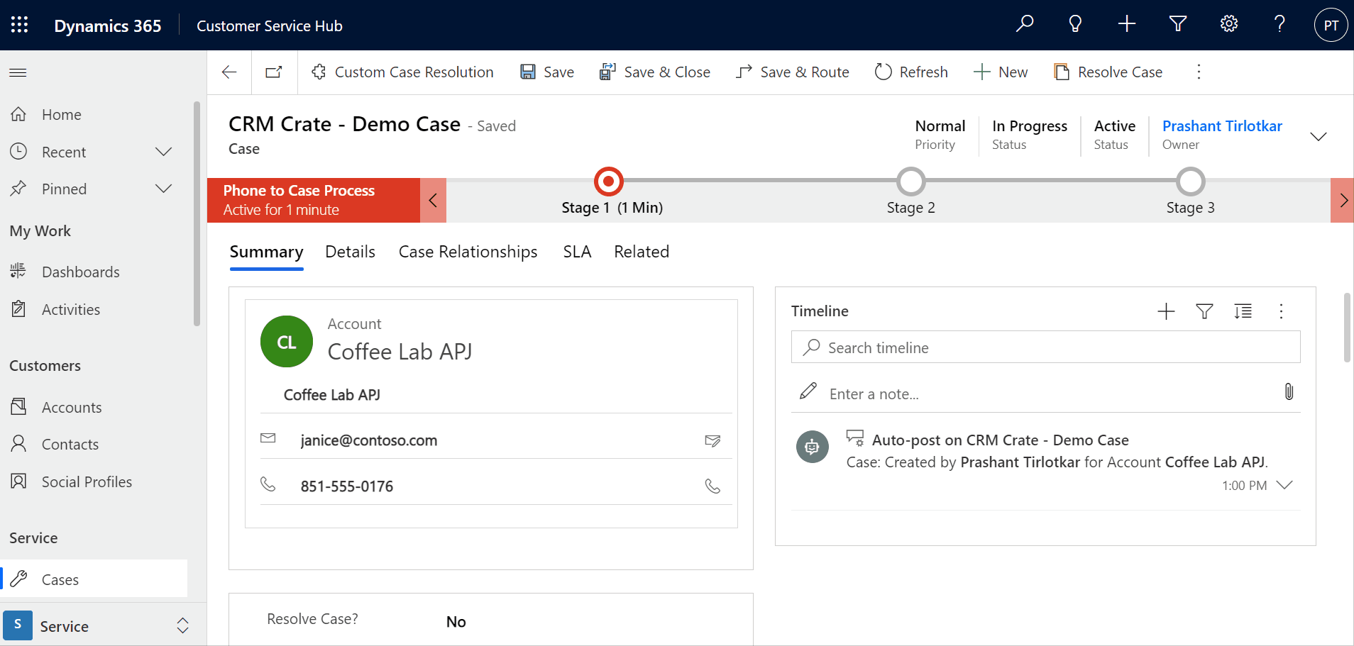This screenshot has width=1354, height=646.
Task: Click inside the Search timeline field
Action: point(994,347)
